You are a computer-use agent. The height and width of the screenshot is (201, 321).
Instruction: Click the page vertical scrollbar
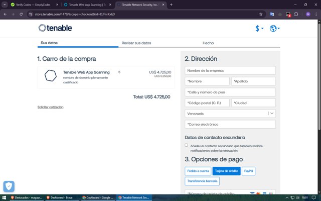[319, 76]
